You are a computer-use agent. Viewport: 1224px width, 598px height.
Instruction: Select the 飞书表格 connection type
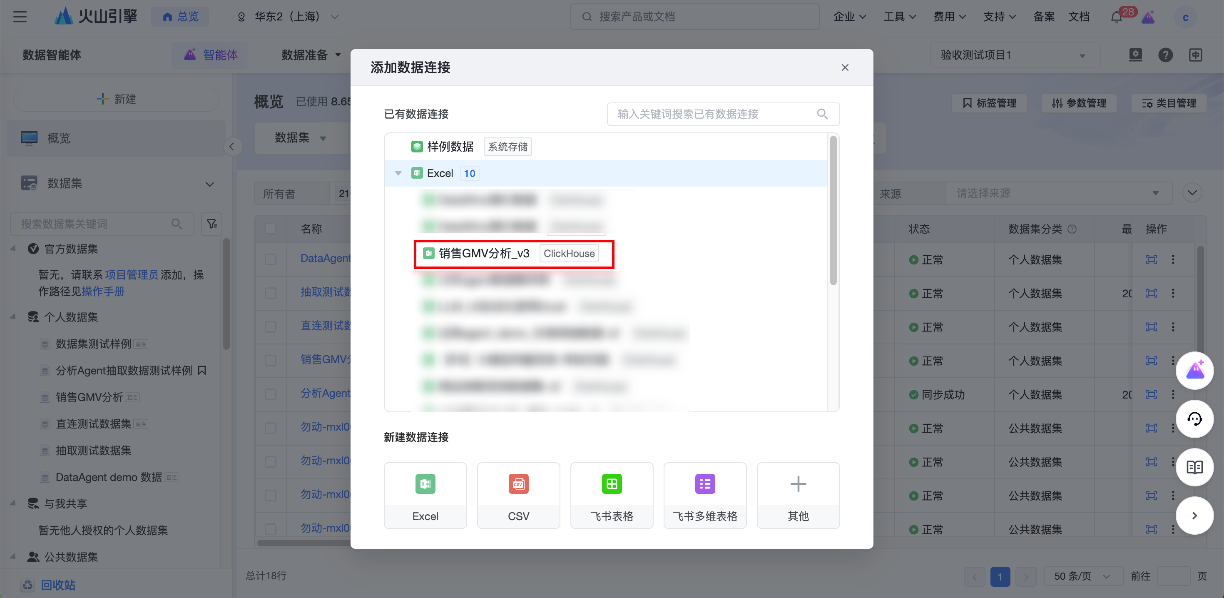(611, 495)
